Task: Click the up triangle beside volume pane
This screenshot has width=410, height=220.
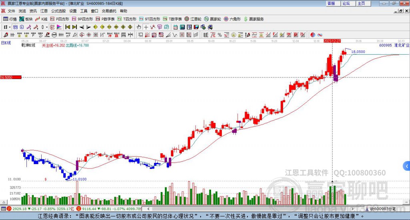Action: (x=4, y=202)
